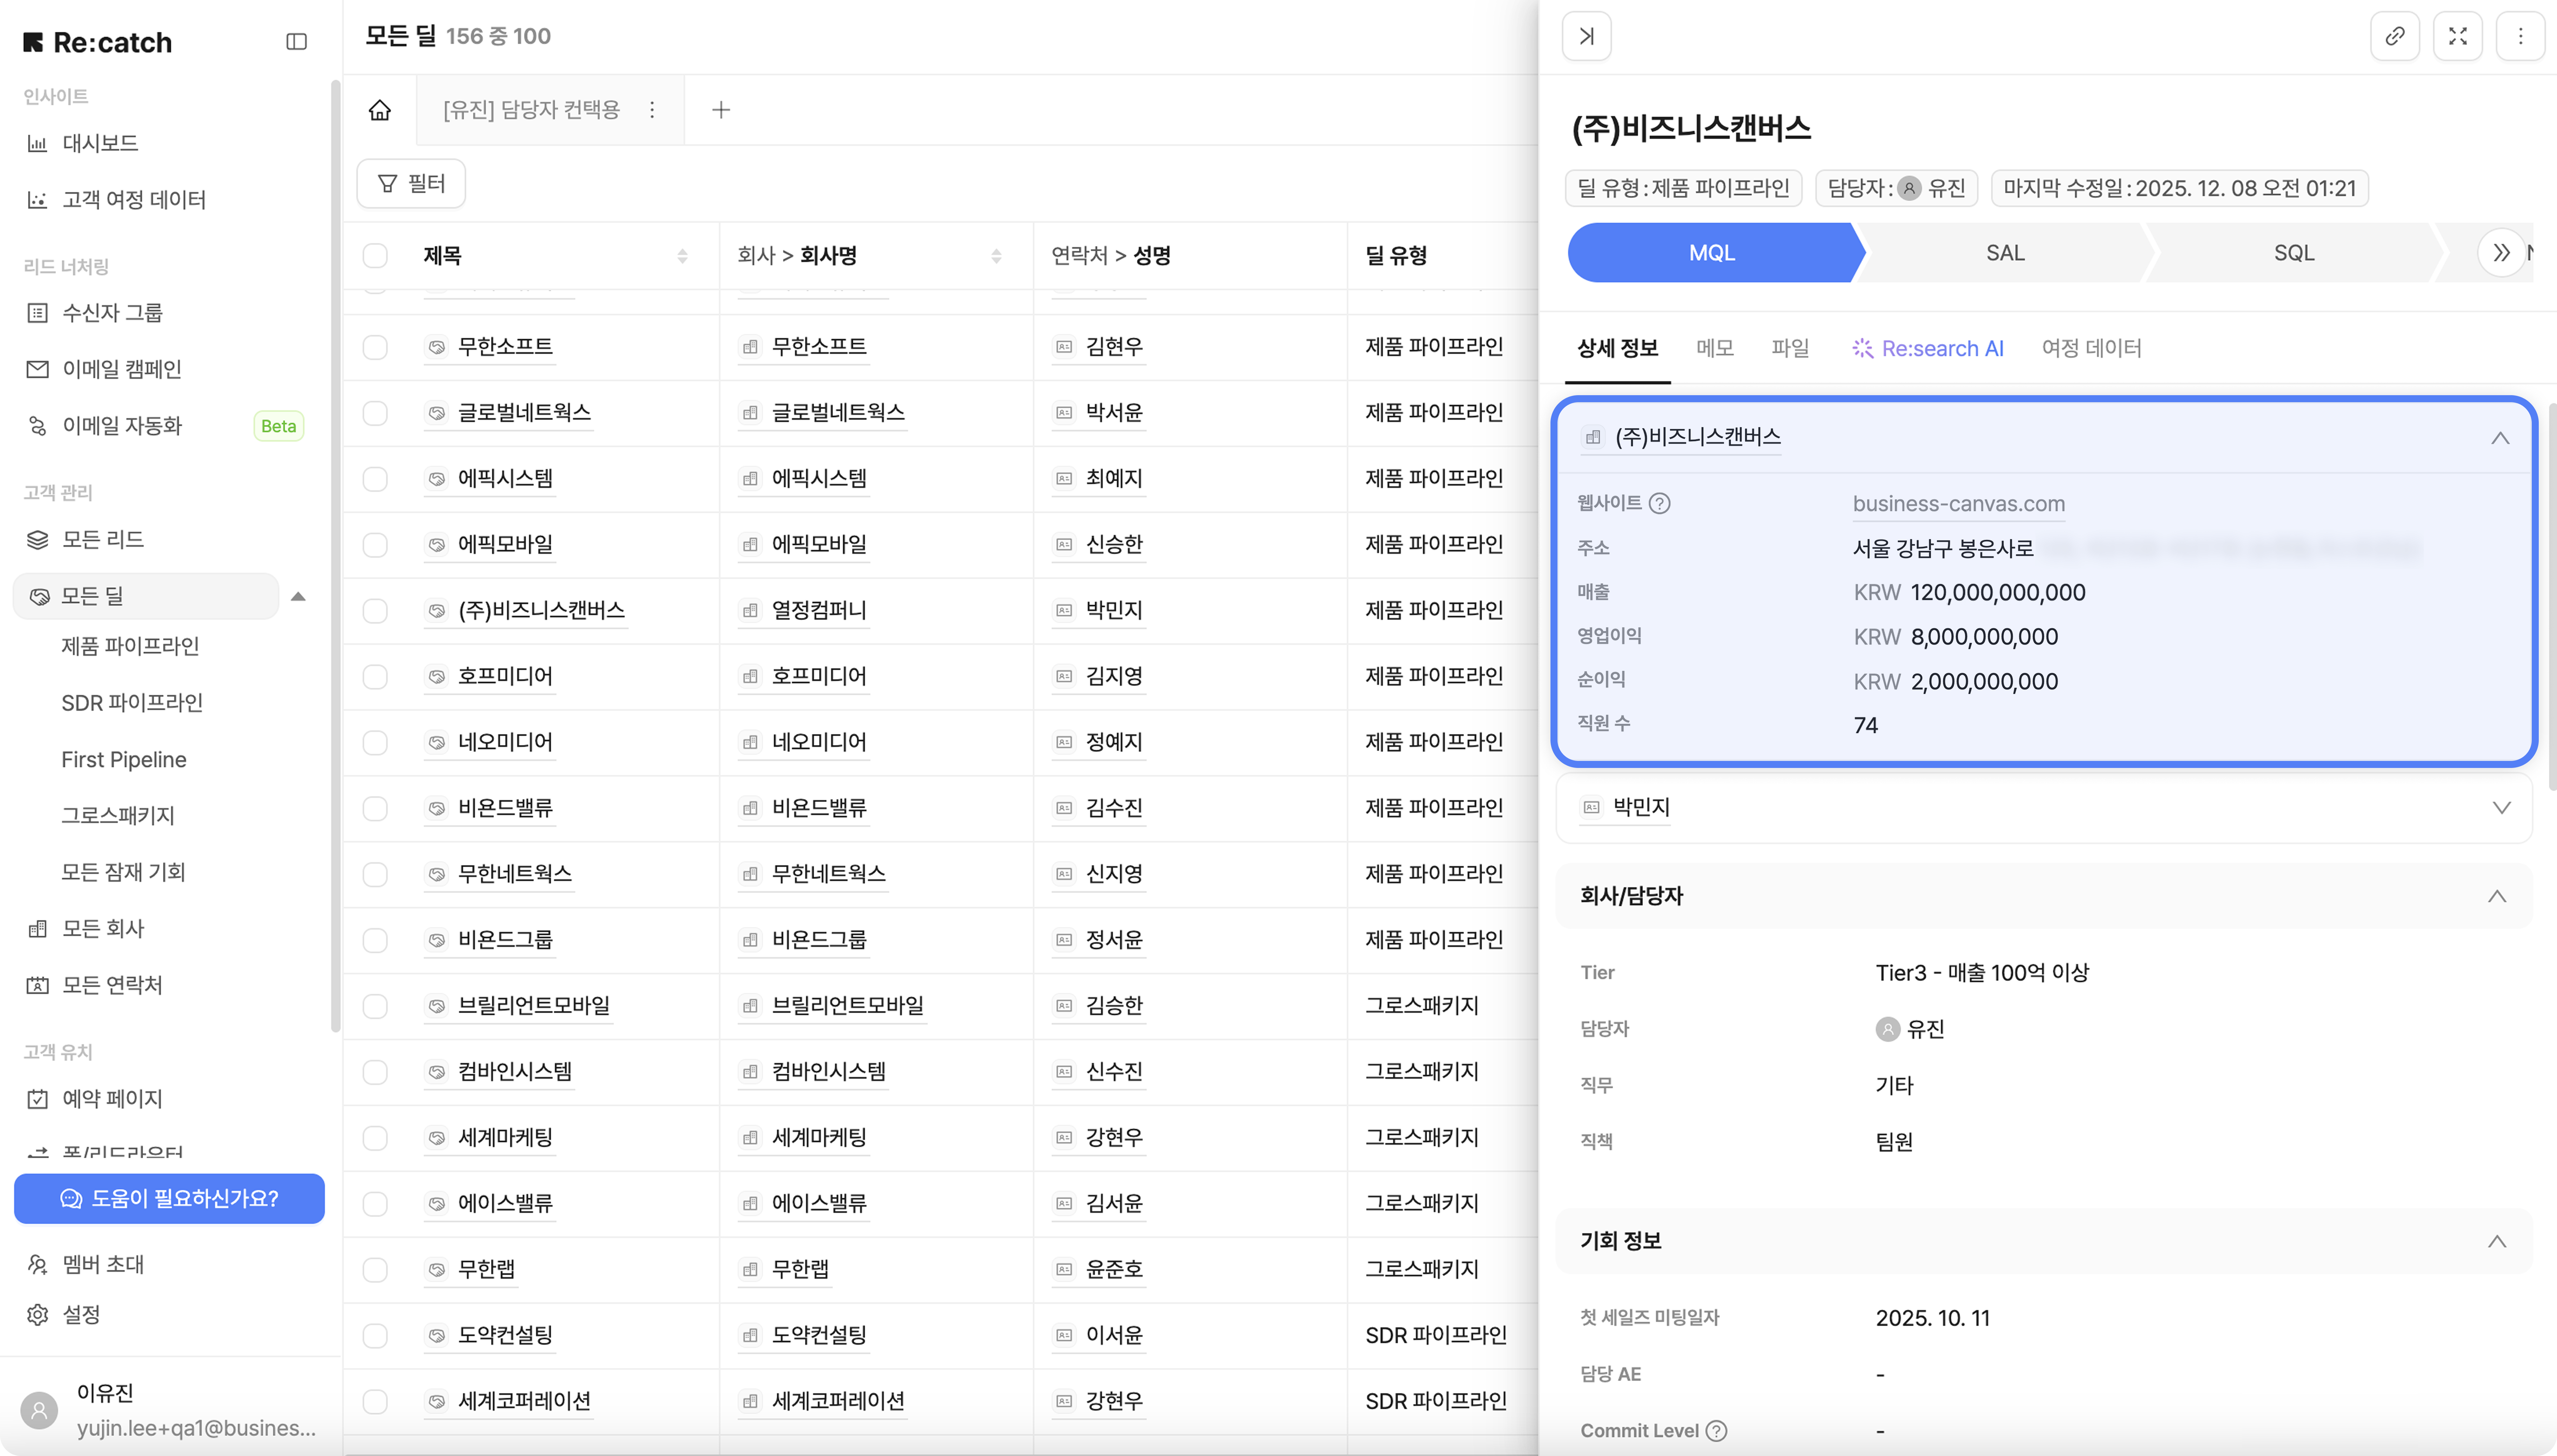
Task: Tick the checkbox for 호프미디어 deal
Action: (375, 677)
